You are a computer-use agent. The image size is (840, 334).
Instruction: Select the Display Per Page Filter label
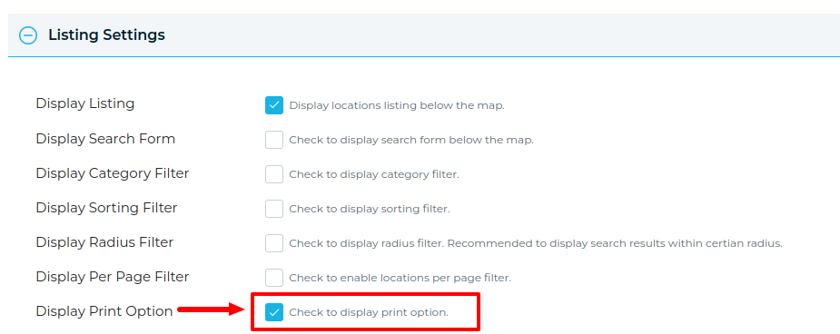coord(113,277)
